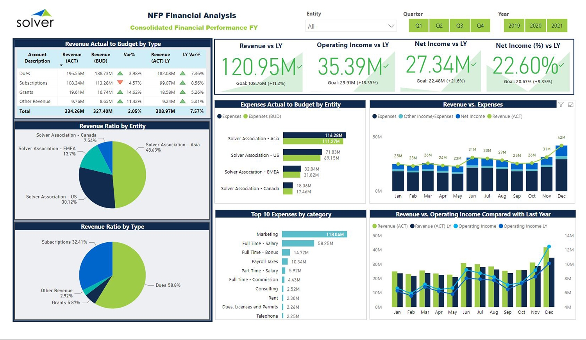Screen dimensions: 586x340
Task: Select the Marketing bar in Top 10 Expenses
Action: [x=314, y=234]
